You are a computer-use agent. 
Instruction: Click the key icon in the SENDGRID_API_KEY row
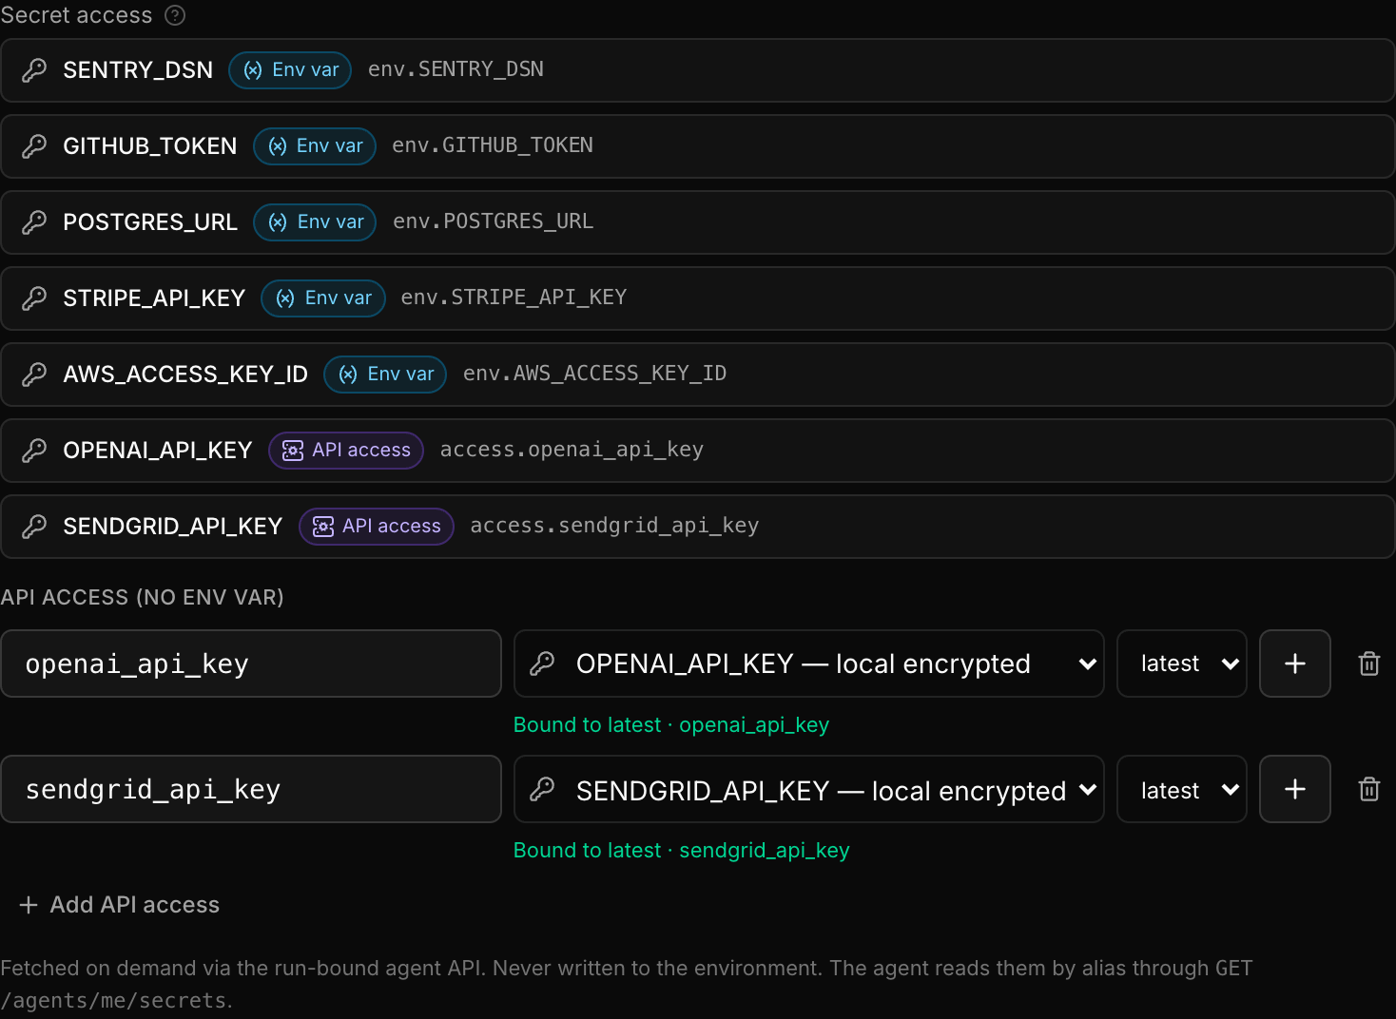pos(34,527)
